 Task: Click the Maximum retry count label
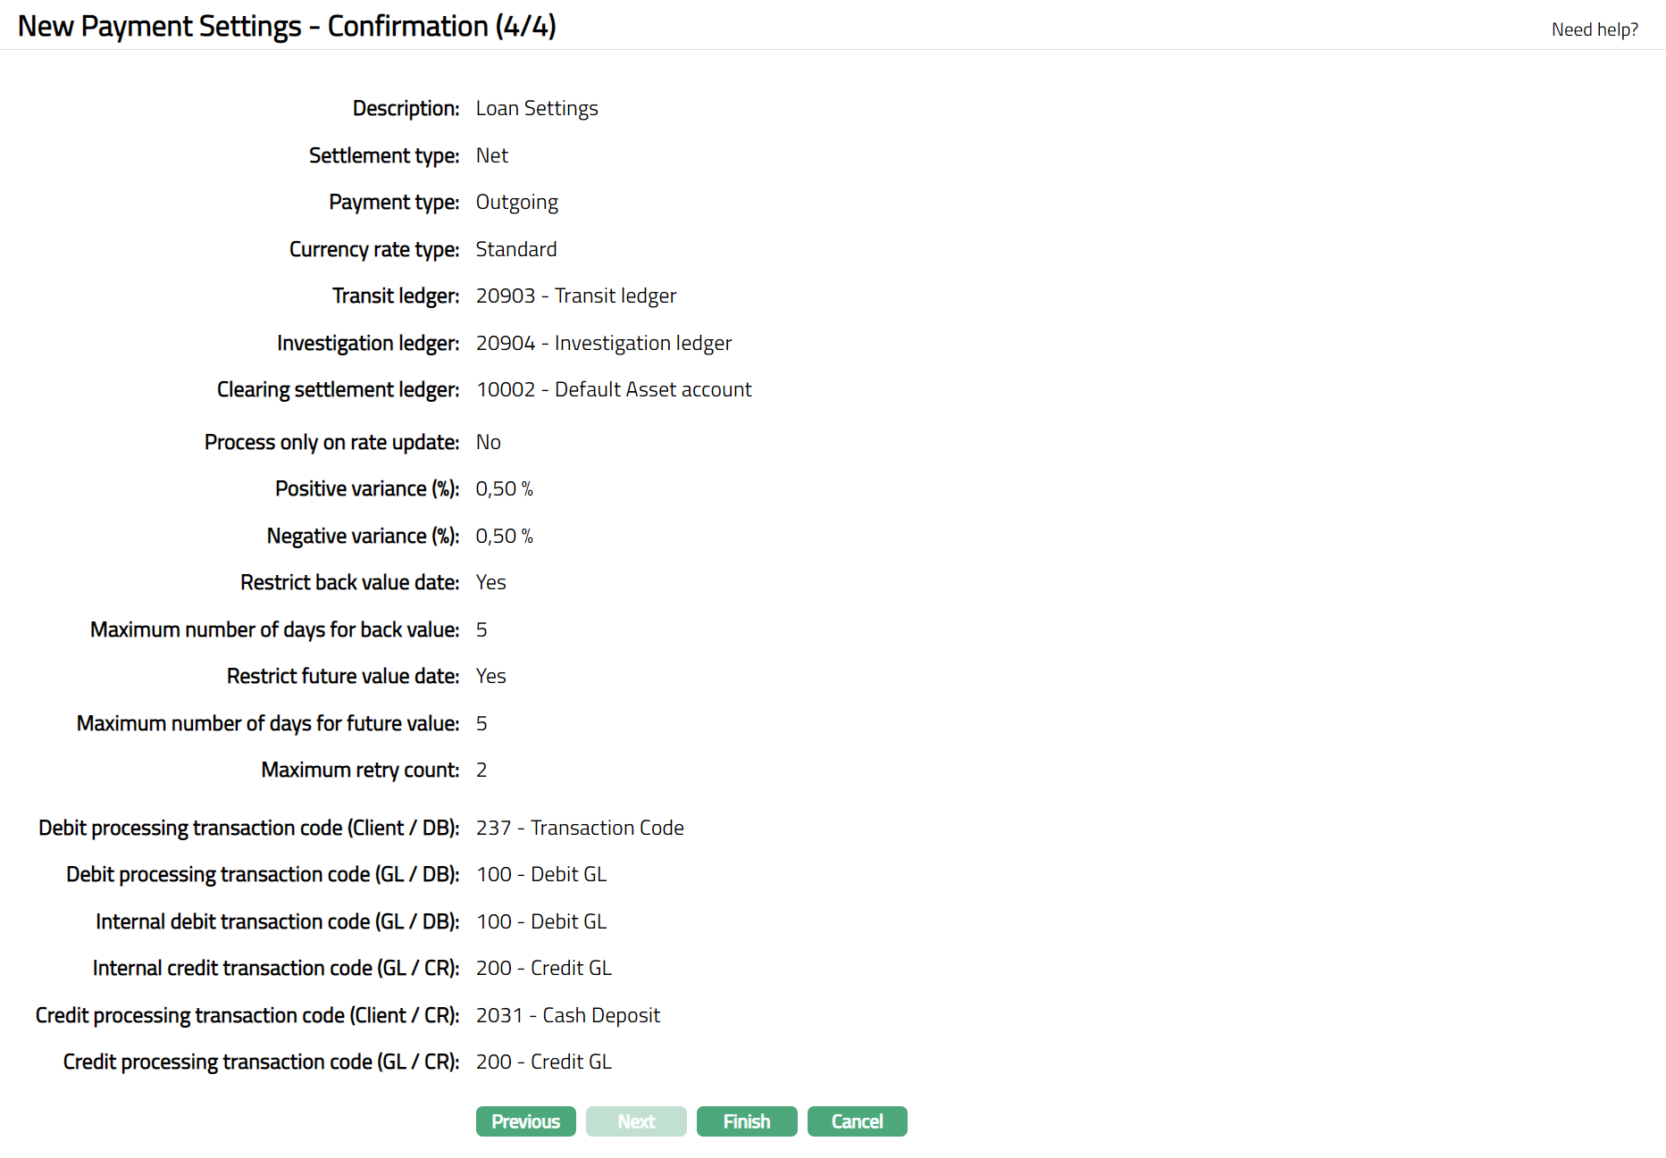[x=360, y=770]
